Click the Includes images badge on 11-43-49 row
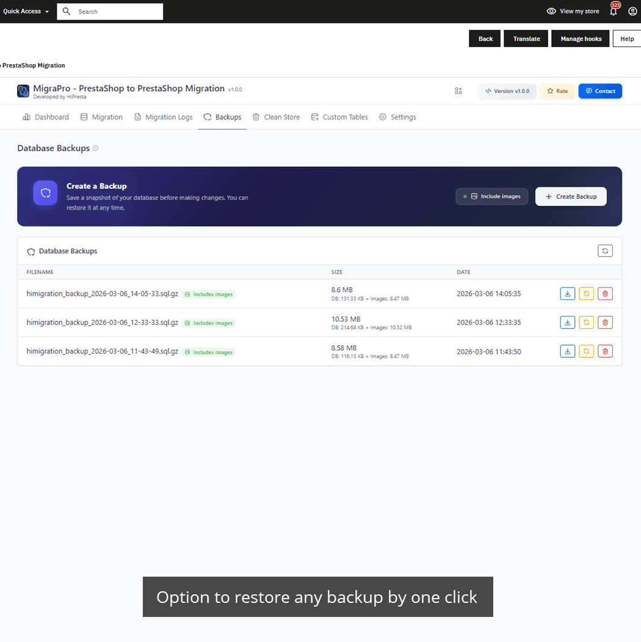The width and height of the screenshot is (641, 642). pyautogui.click(x=209, y=352)
